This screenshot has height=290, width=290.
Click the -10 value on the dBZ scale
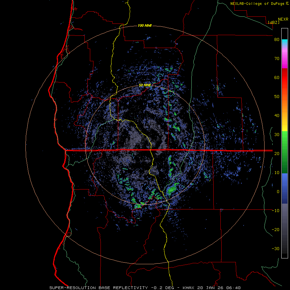(275, 211)
